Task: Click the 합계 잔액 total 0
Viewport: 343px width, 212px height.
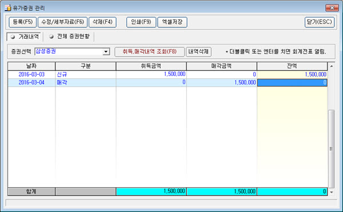Action: click(292, 191)
